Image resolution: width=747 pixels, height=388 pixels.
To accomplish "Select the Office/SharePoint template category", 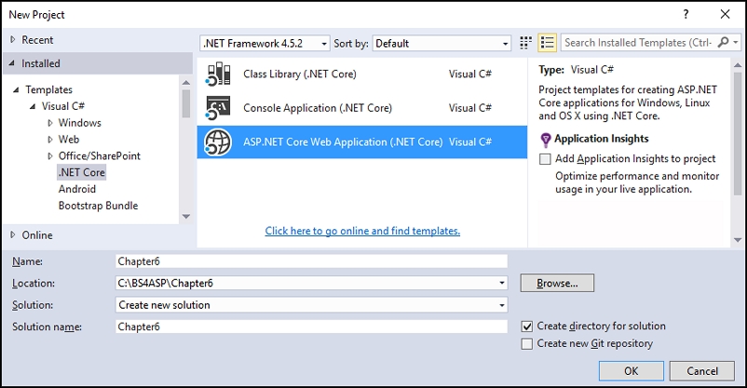I will [x=99, y=156].
